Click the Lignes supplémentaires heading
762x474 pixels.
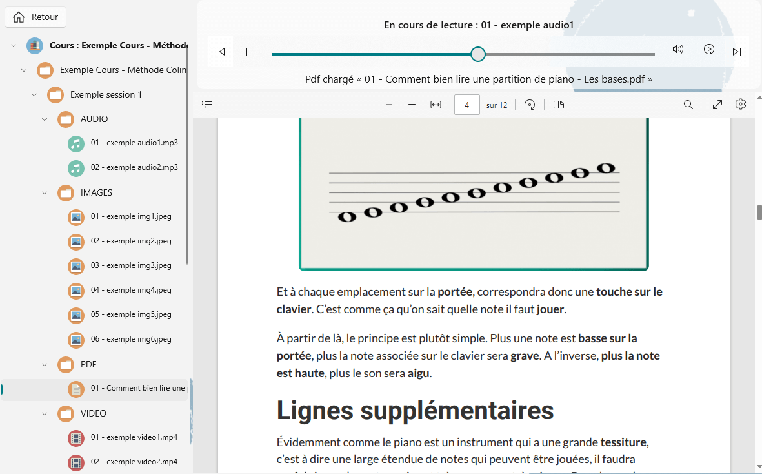tap(415, 410)
